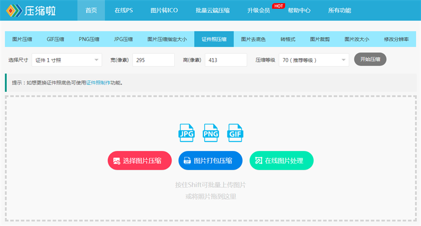
Task: Click 升级会员 in the top navigation
Action: pyautogui.click(x=258, y=10)
